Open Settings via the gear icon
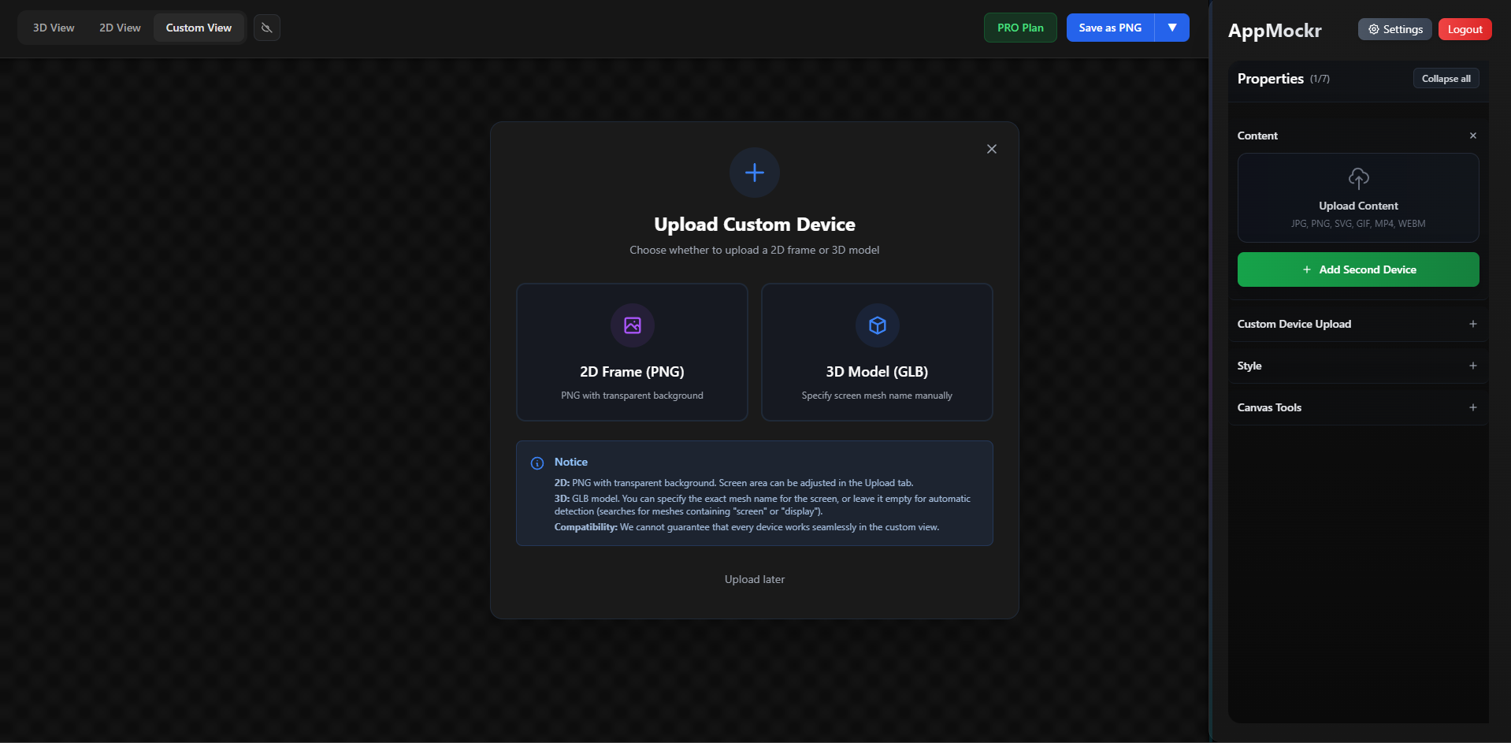The image size is (1511, 743). [x=1394, y=28]
